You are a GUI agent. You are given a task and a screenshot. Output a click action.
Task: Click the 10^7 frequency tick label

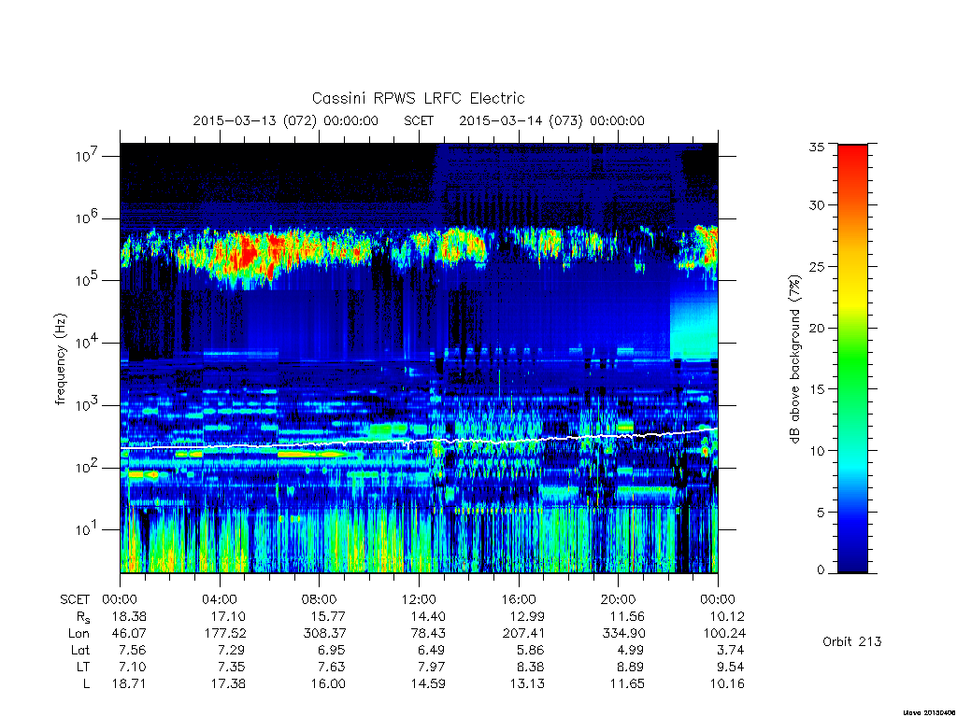click(x=87, y=156)
